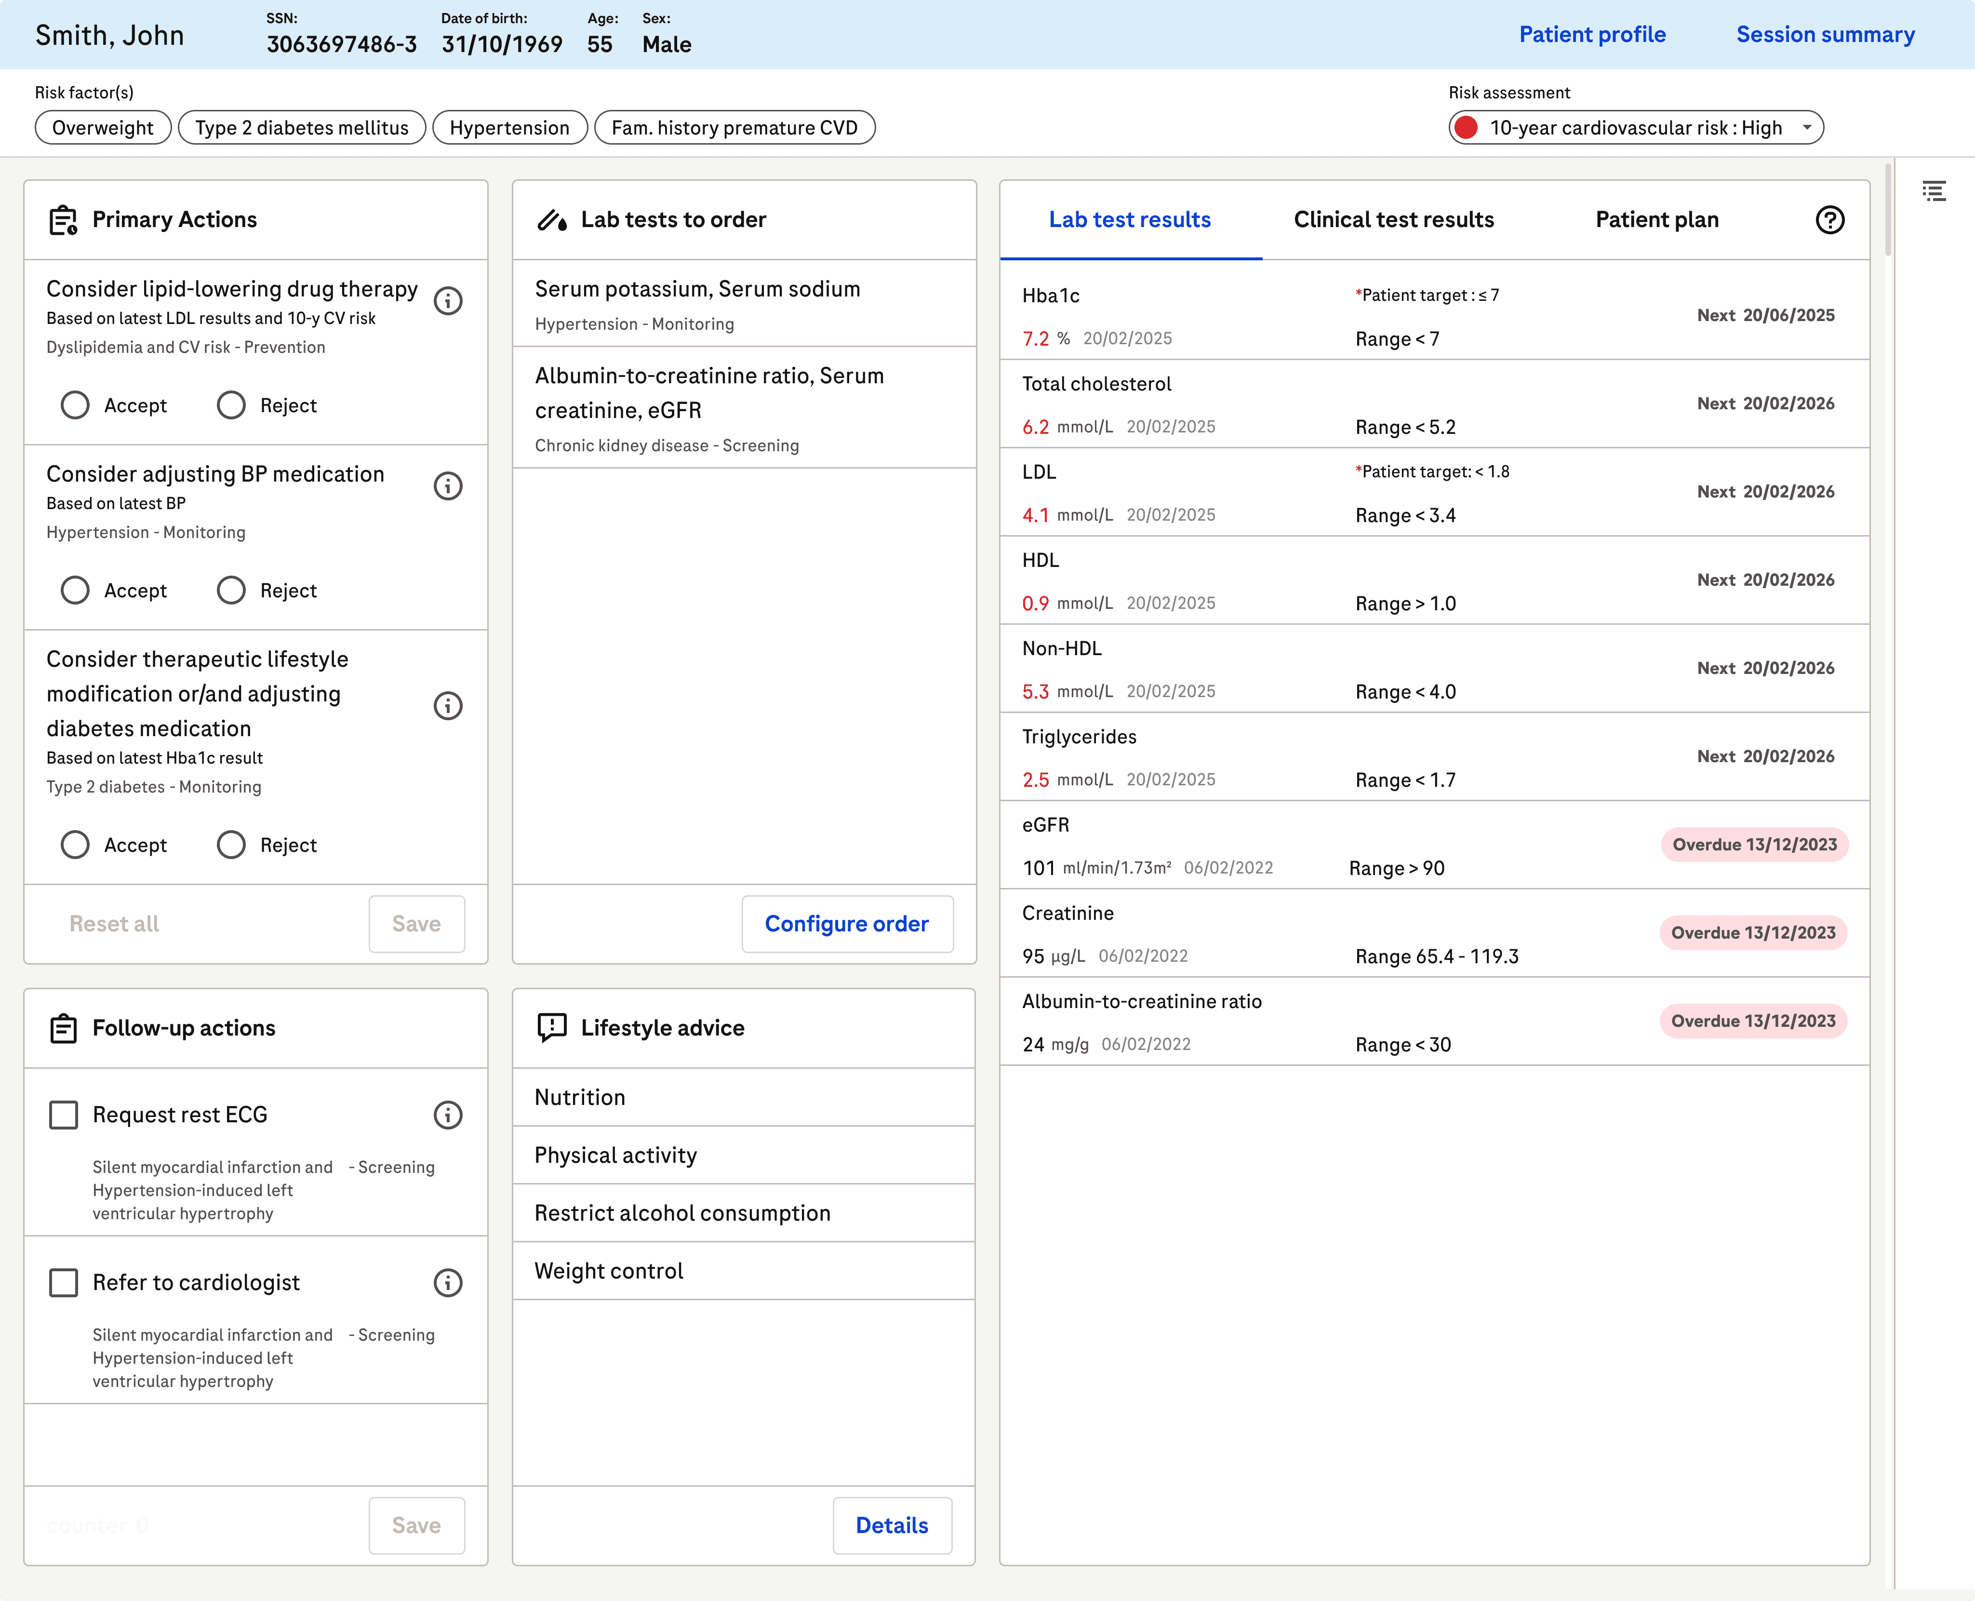1975x1601 pixels.
Task: Expand the Nutrition lifestyle advice row
Action: pyautogui.click(x=743, y=1097)
